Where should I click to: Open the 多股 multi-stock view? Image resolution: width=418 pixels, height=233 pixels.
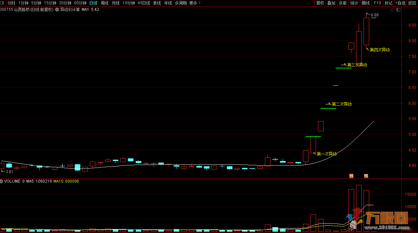pyautogui.click(x=343, y=3)
